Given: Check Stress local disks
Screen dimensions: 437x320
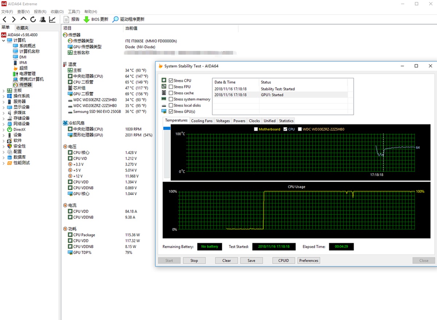Looking at the screenshot, I should (171, 105).
